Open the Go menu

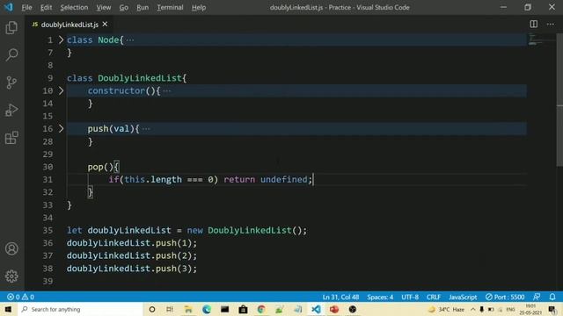[x=123, y=7]
